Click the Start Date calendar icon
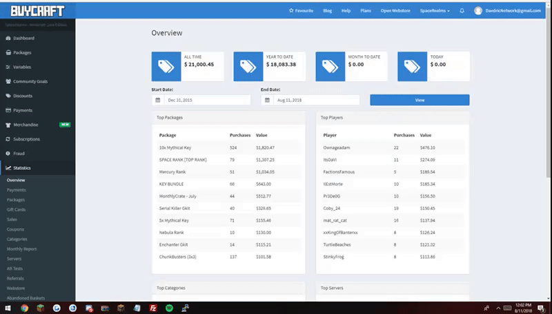Screen dimensions: 552x314 click(x=158, y=100)
